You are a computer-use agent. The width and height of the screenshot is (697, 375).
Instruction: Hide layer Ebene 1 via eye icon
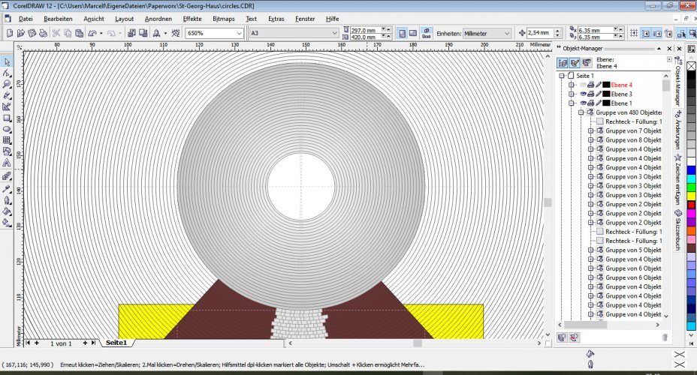tap(583, 103)
